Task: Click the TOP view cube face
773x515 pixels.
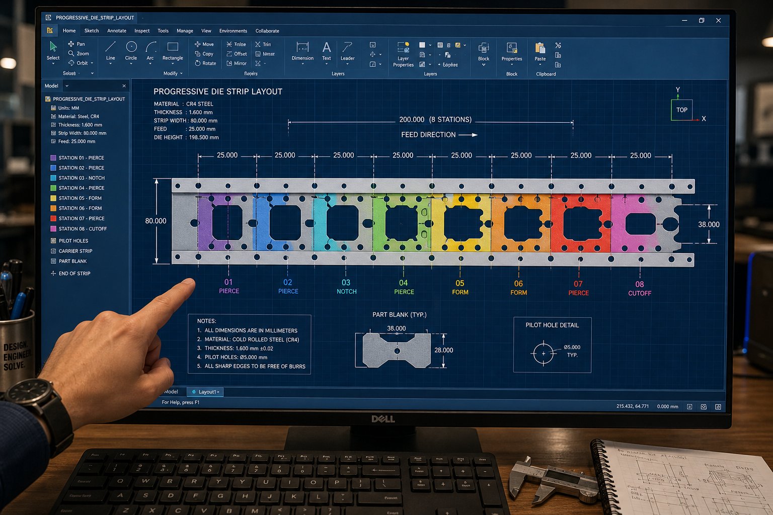Action: coord(681,110)
